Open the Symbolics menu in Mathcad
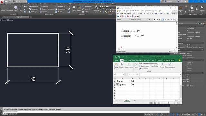Image resolution: width=206 pixels, height=116 pixels. [148, 11]
